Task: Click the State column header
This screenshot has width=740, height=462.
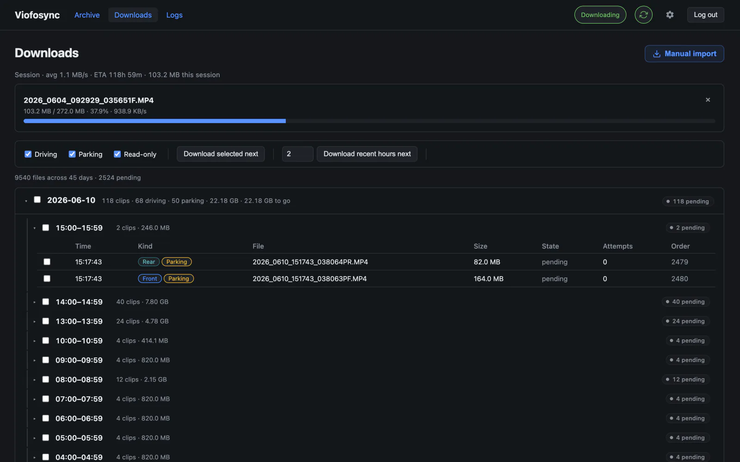Action: coord(550,246)
